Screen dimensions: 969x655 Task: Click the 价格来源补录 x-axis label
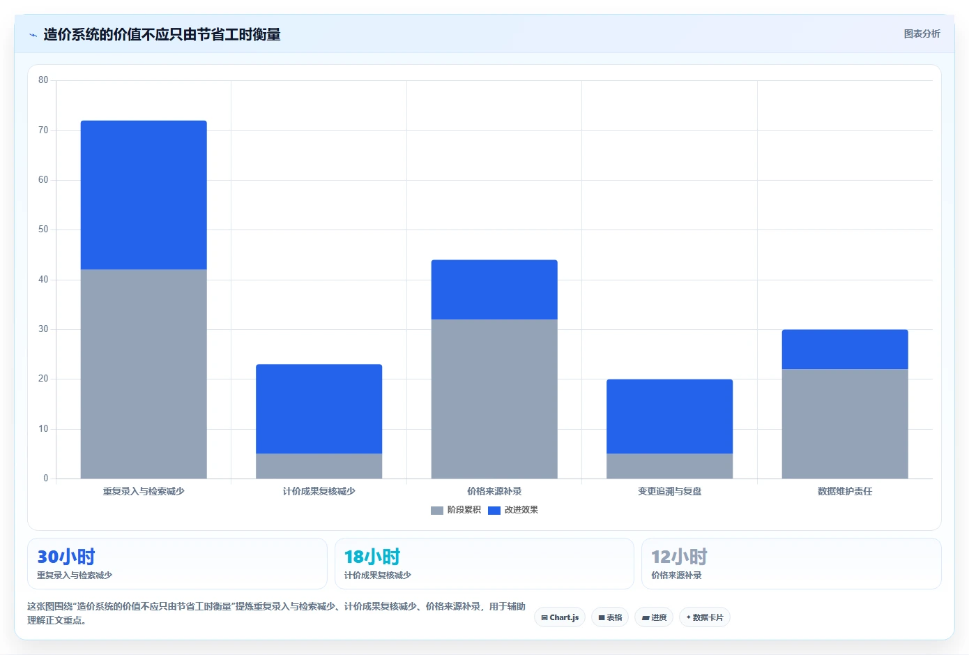[494, 491]
